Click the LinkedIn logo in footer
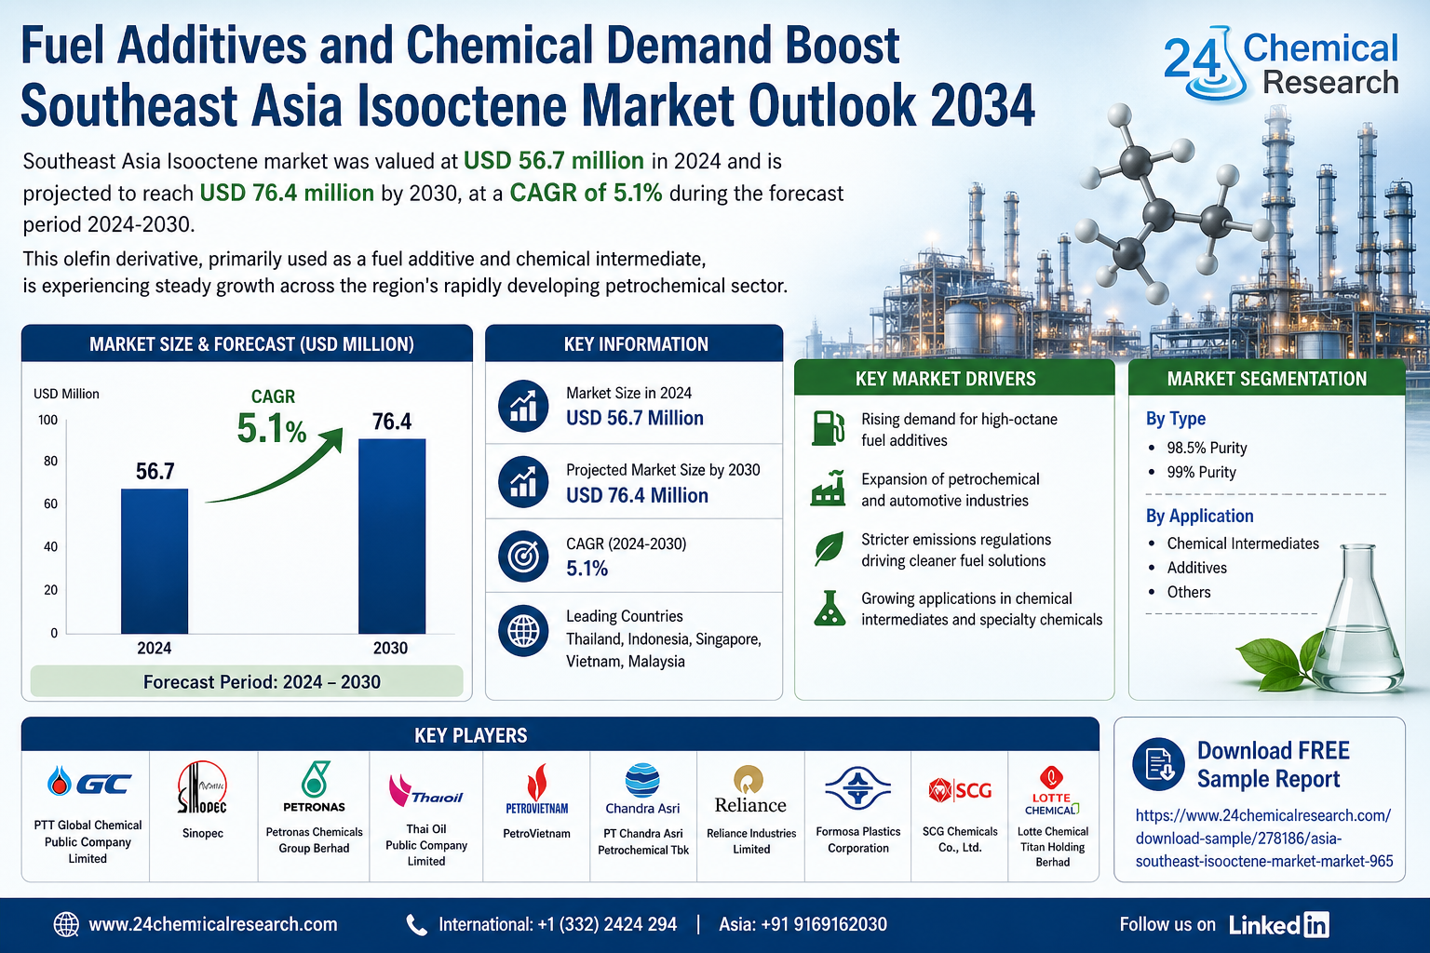This screenshot has height=953, width=1430. 1278,924
